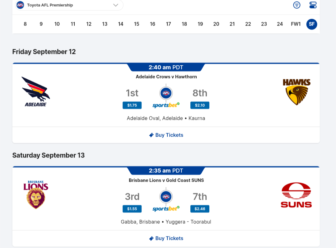This screenshot has width=336, height=248.
Task: Open the Brisbane Lions v Gold Coast SUNS match title
Action: pos(166,180)
